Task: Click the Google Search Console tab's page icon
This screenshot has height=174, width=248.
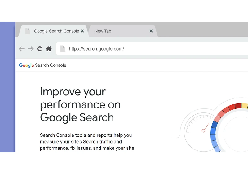Action: pos(27,31)
